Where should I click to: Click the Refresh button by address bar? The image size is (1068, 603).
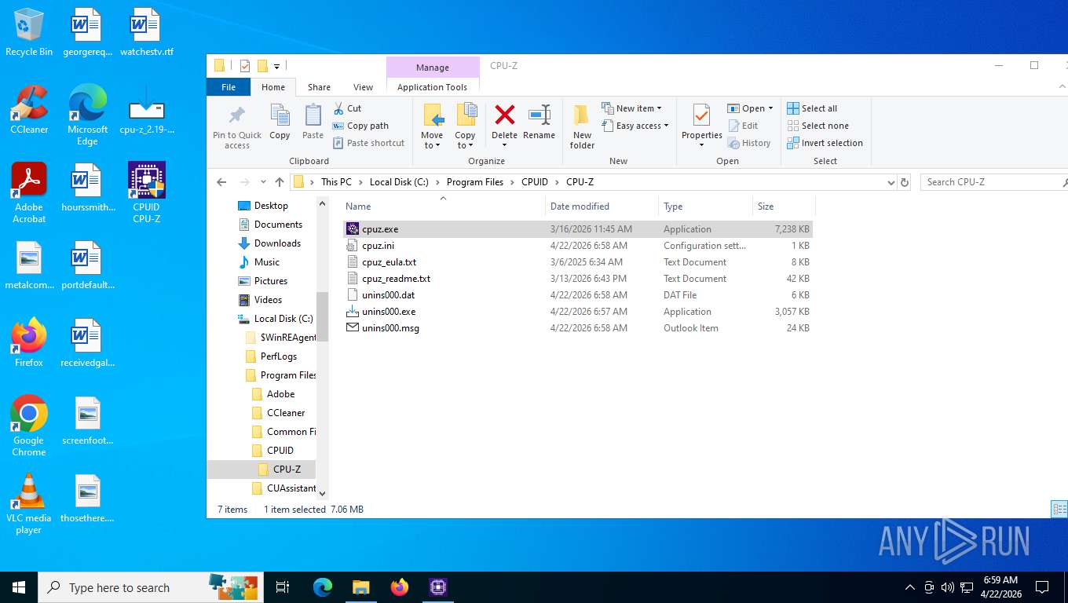(905, 182)
